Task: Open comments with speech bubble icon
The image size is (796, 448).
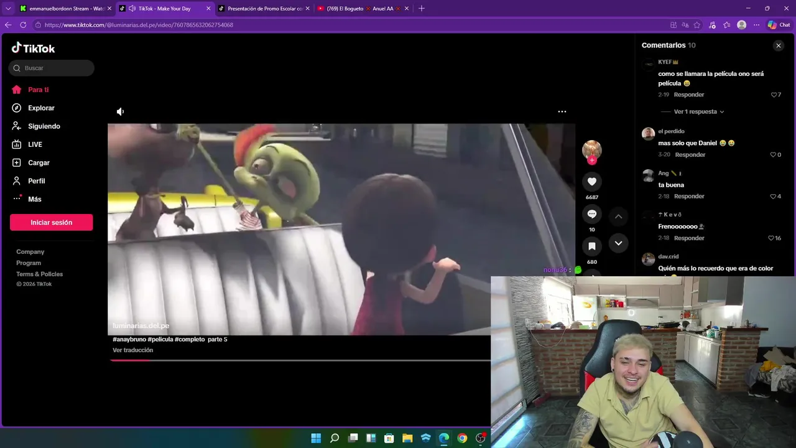Action: 592,214
